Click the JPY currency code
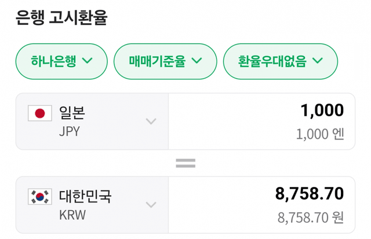Viewport: 371px width, 239px height. pyautogui.click(x=70, y=131)
